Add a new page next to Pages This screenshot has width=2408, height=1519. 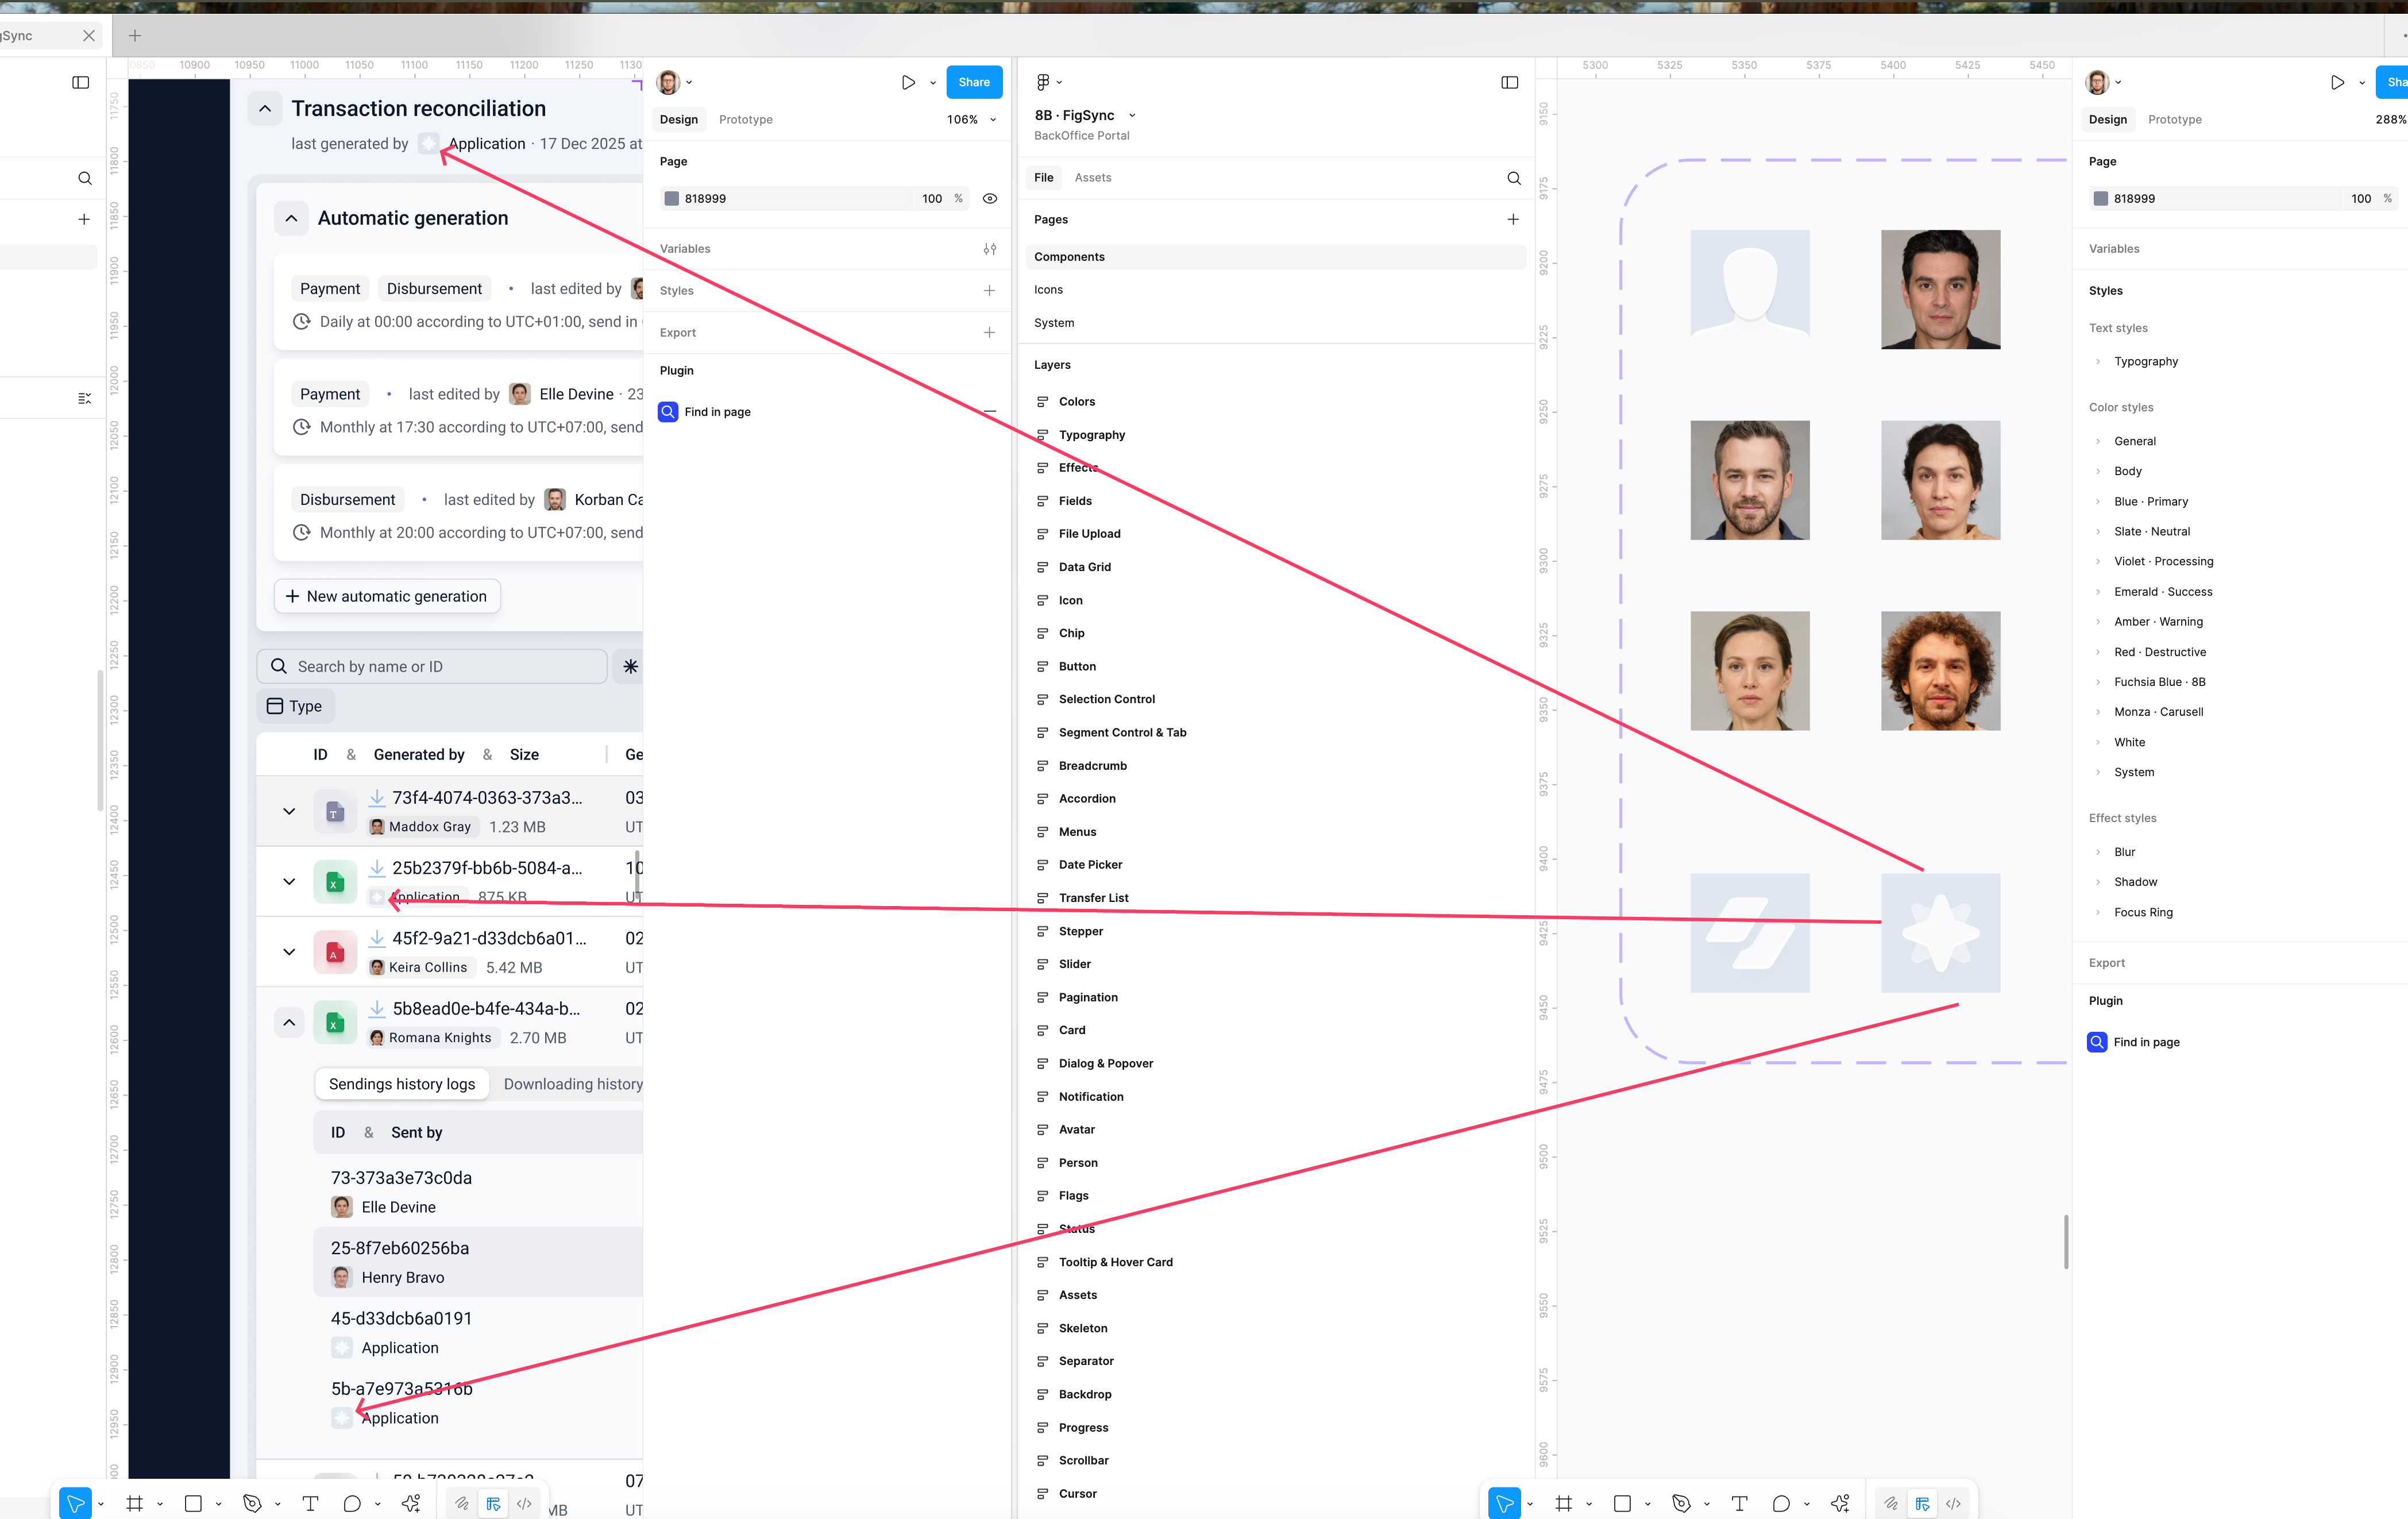click(1513, 219)
